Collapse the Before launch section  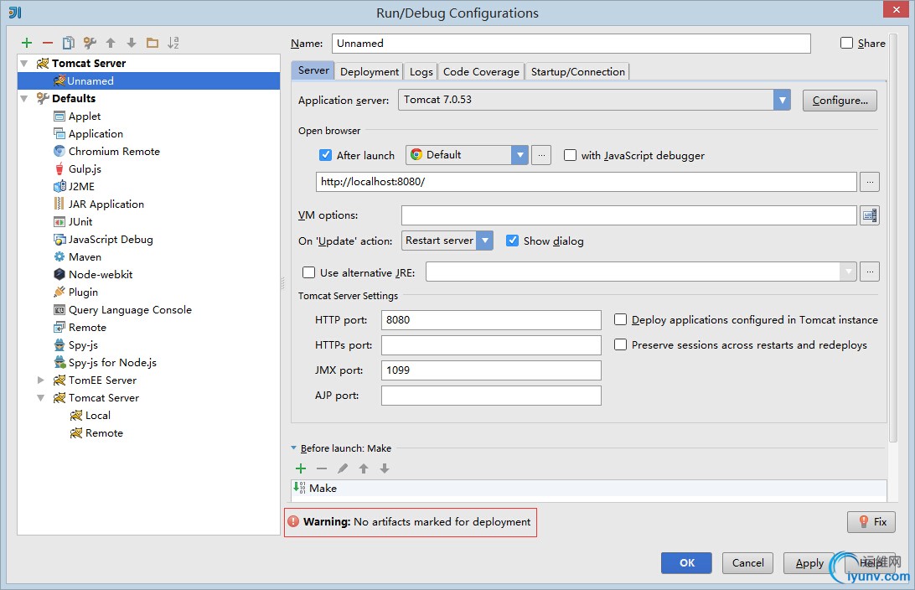point(293,448)
